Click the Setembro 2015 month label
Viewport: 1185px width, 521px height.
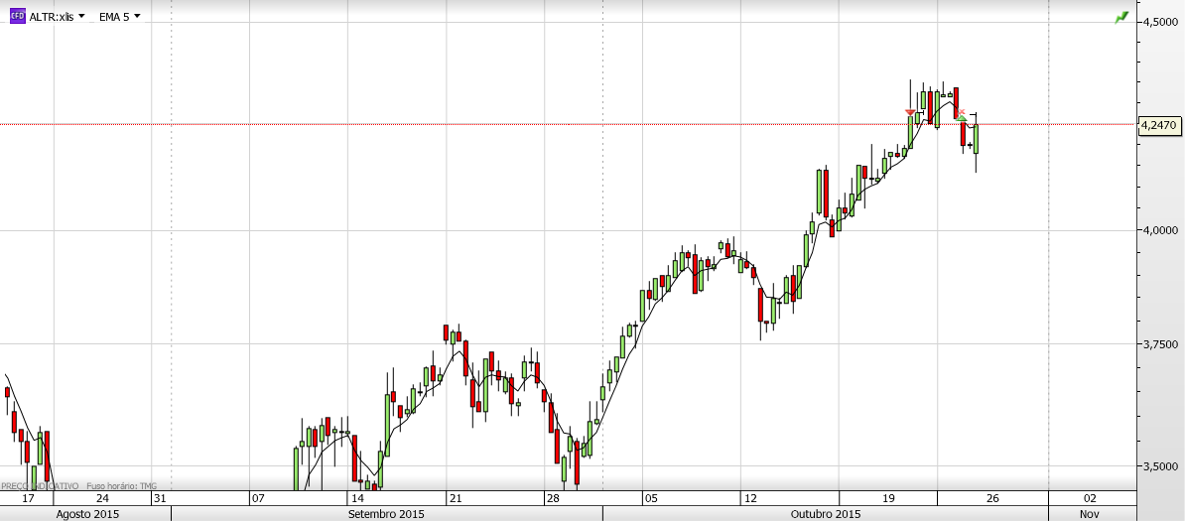(x=385, y=513)
